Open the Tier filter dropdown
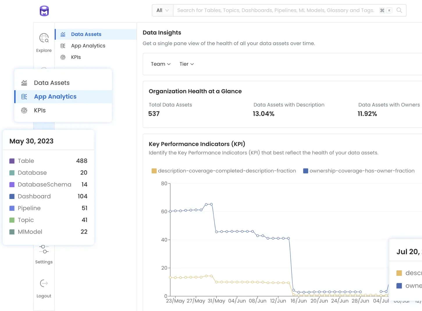Viewport: 422px width, 311px height. 186,64
